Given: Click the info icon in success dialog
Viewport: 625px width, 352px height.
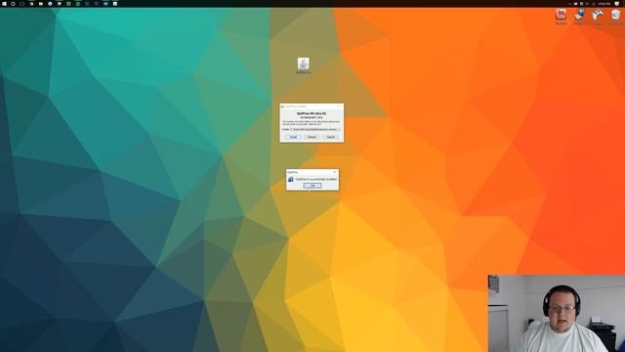Looking at the screenshot, I should click(x=291, y=179).
